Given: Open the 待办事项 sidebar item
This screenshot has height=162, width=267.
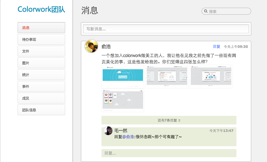Looking at the screenshot, I should coord(42,39).
